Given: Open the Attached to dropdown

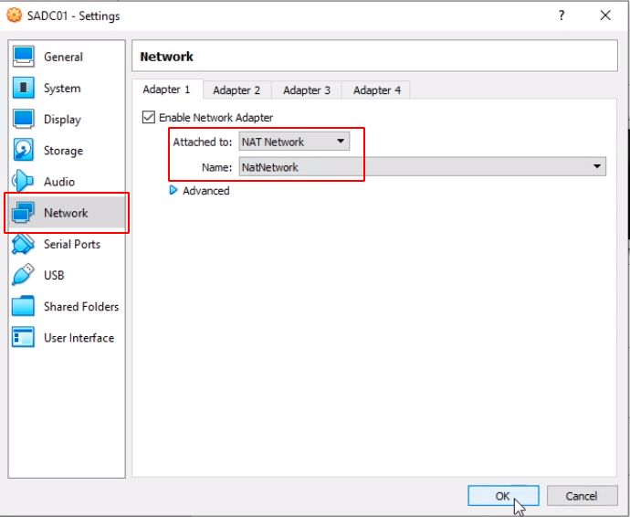Looking at the screenshot, I should [294, 142].
